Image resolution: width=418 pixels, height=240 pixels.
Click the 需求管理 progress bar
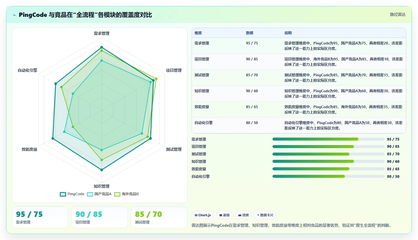pyautogui.click(x=328, y=139)
